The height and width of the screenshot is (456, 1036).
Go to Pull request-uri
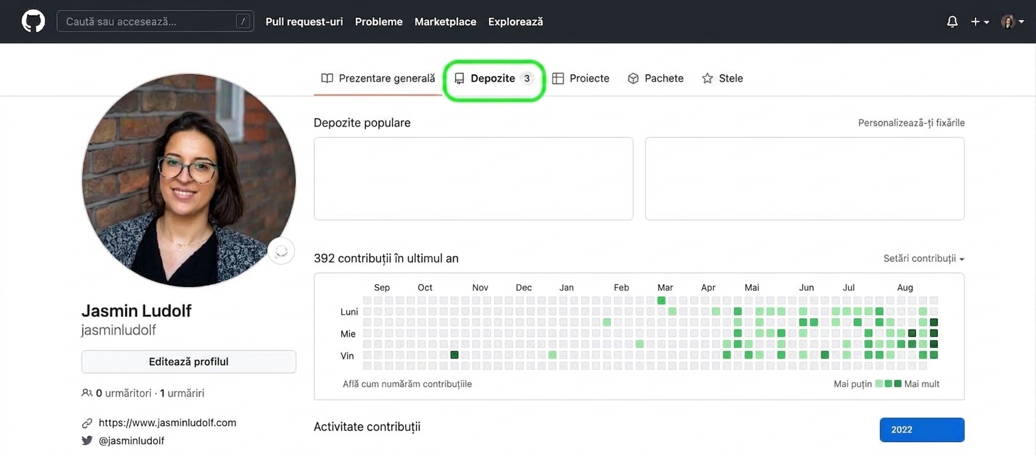[304, 22]
